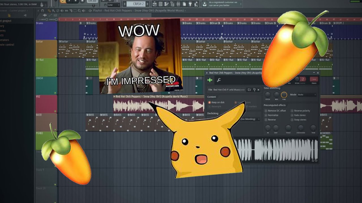
Task: Open the Drums track header
Action: click(46, 30)
